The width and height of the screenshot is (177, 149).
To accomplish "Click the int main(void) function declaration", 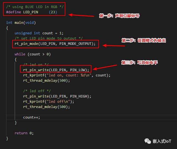I will (x=21, y=22).
